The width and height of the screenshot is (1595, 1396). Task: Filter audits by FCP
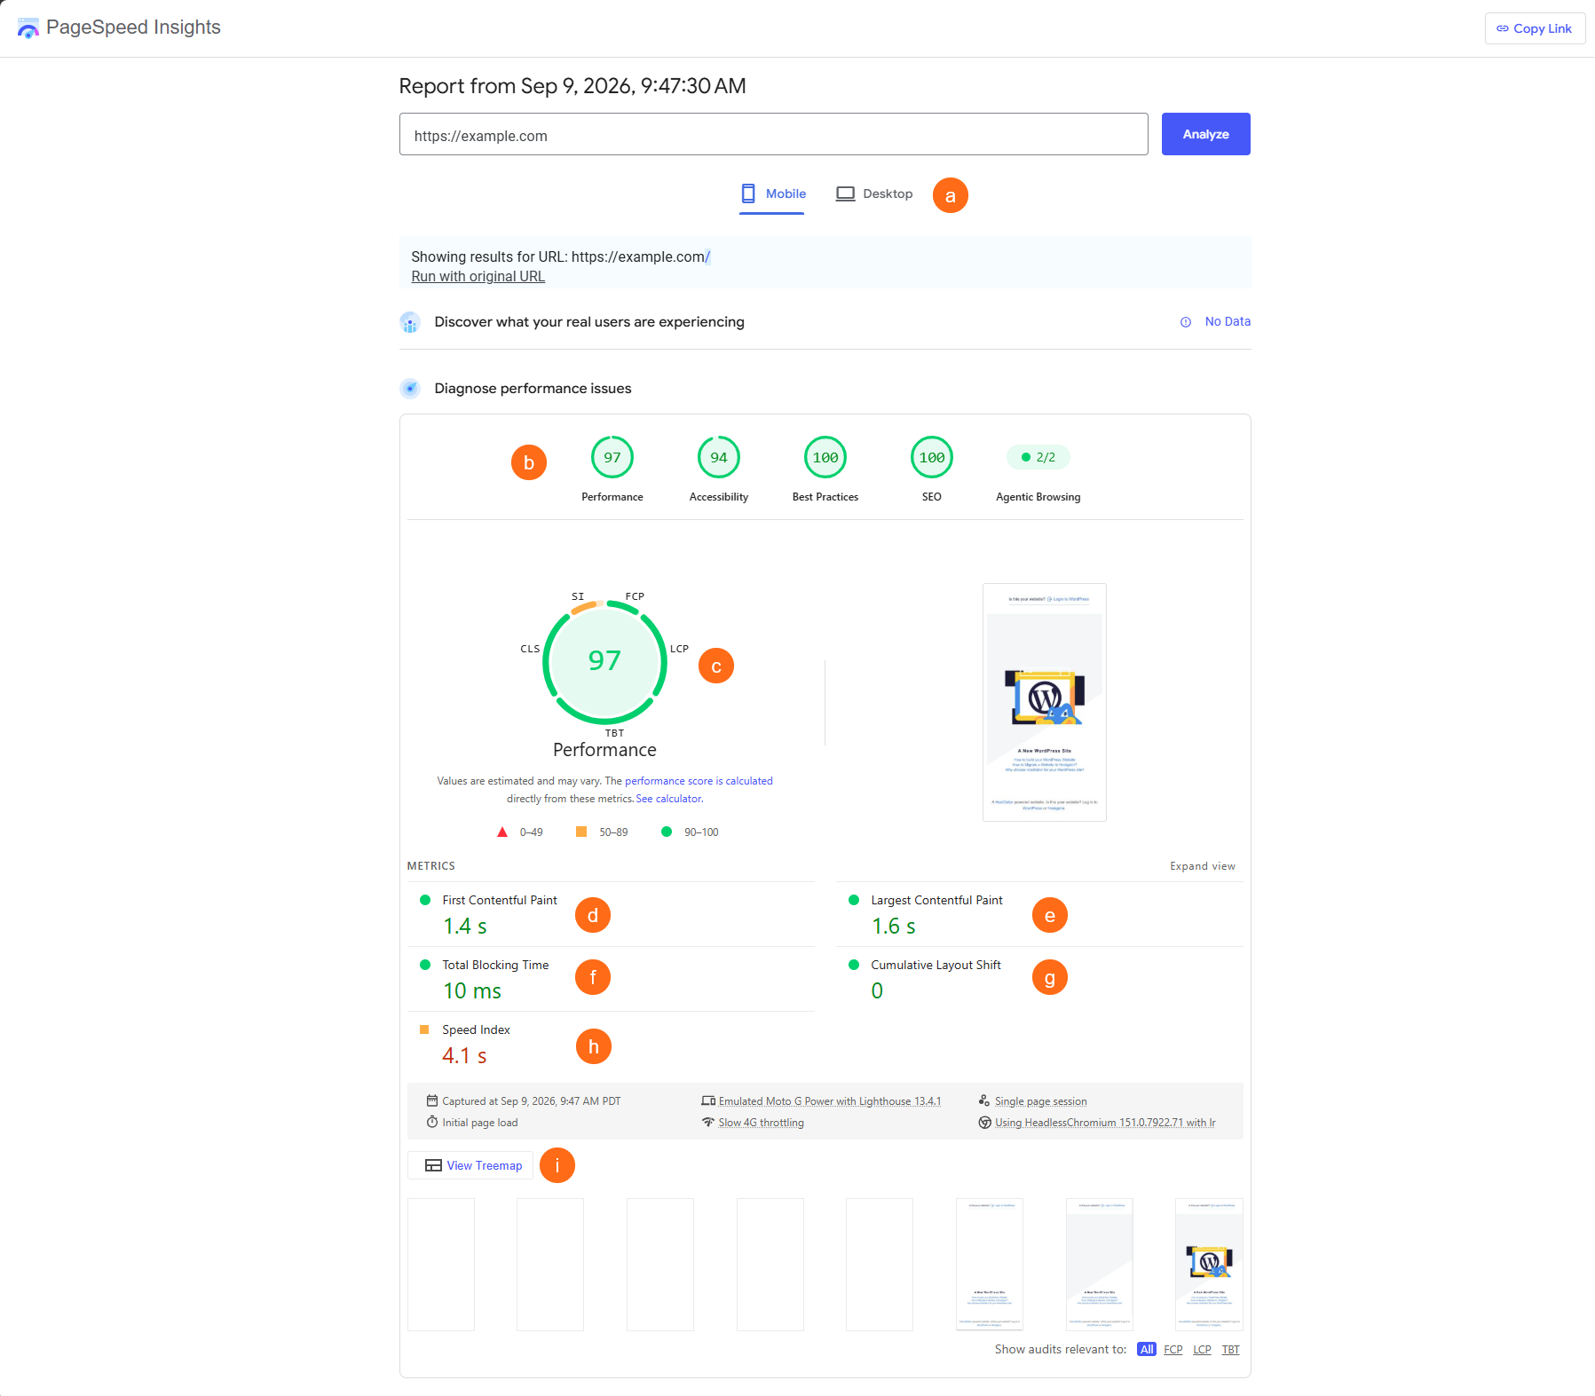1173,1349
